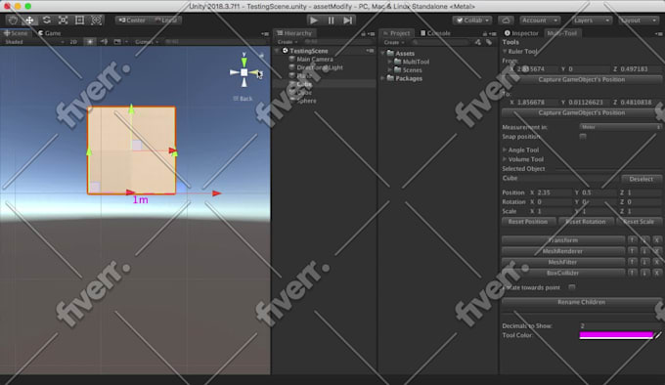
Task: Step one frame forward
Action: (x=348, y=20)
